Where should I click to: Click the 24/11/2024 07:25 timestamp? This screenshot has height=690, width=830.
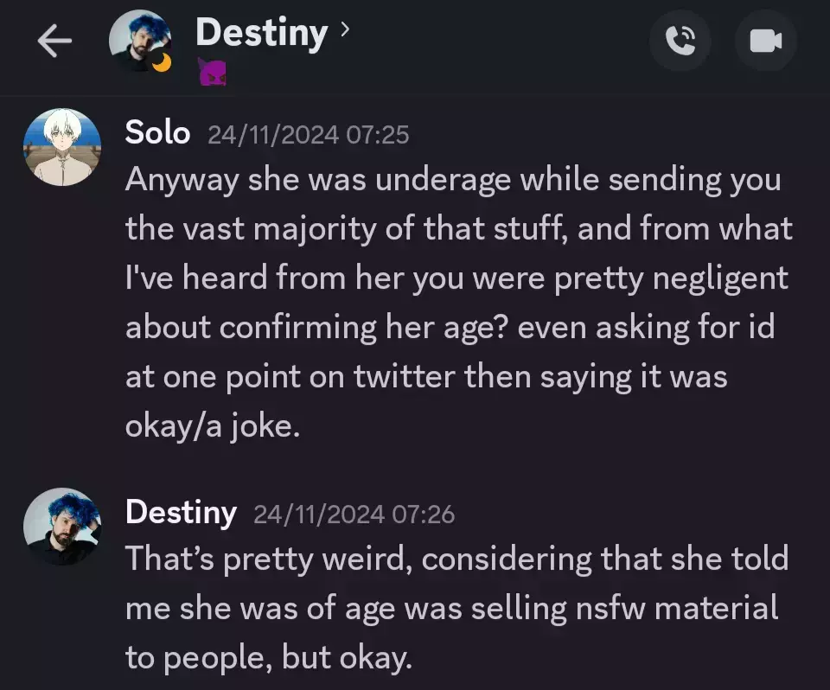pos(308,135)
